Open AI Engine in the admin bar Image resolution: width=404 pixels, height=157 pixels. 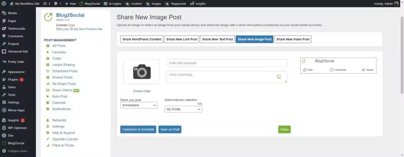[112, 4]
